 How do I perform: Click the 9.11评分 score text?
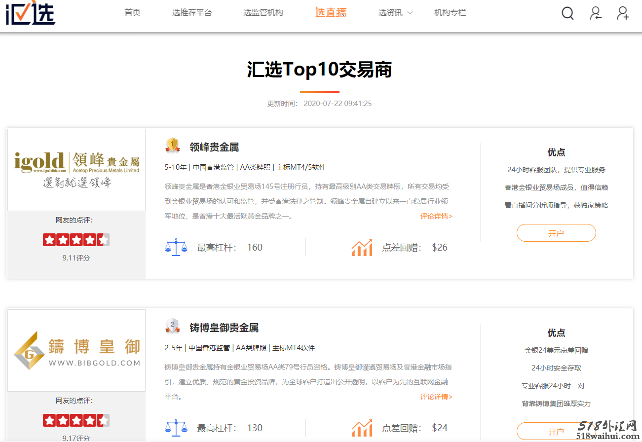coord(76,258)
